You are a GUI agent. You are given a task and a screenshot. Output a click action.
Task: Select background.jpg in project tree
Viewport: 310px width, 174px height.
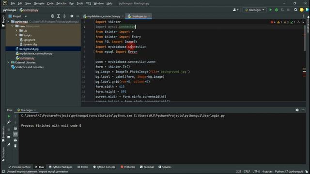pyautogui.click(x=29, y=49)
